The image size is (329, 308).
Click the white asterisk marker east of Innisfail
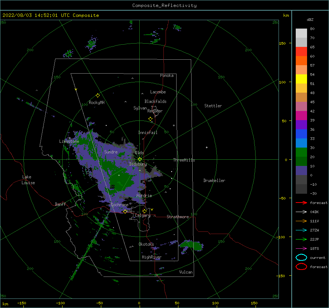(174, 126)
